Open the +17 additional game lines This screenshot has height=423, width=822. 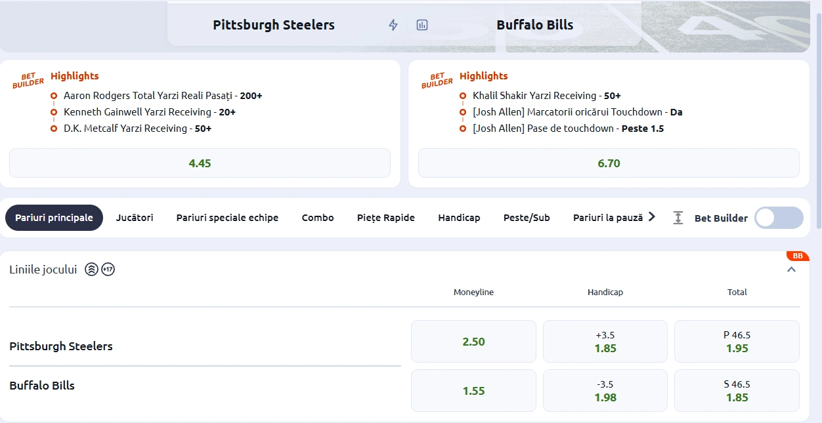click(x=107, y=269)
